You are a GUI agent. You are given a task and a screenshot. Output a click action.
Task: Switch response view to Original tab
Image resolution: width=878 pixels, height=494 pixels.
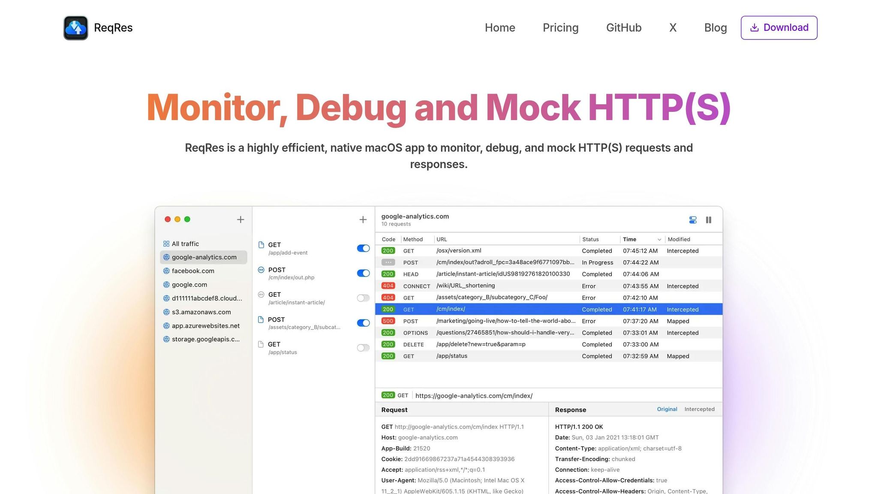(x=667, y=409)
